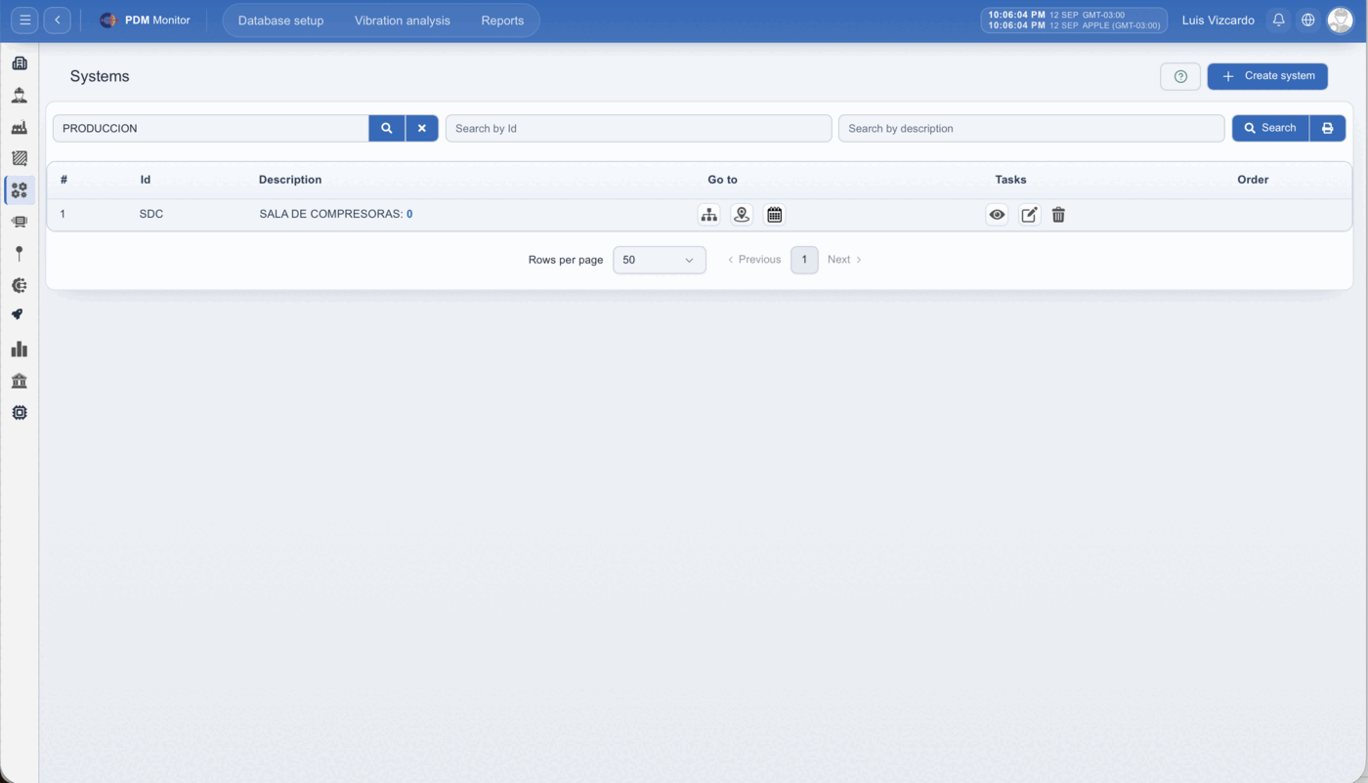This screenshot has height=783, width=1368.
Task: Open the factory icon in sidebar
Action: pos(20,128)
